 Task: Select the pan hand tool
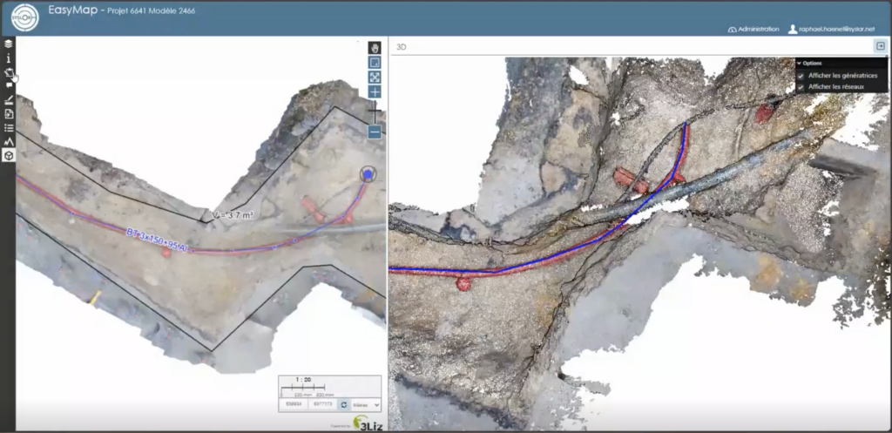[375, 48]
